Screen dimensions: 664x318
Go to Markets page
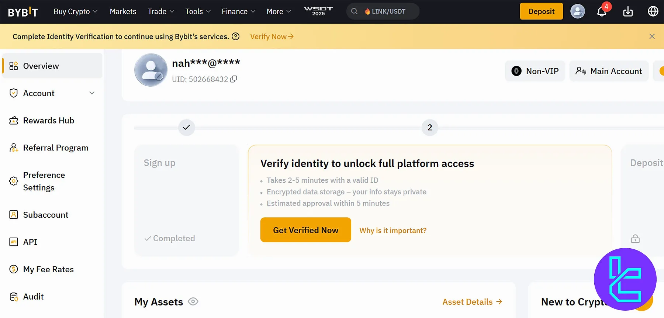[123, 11]
